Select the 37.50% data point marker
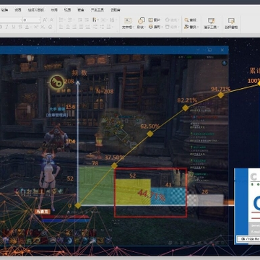This screenshot has height=260, width=260. [114, 166]
